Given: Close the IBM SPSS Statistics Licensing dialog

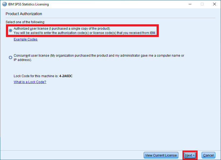Looking at the screenshot, I should click(x=214, y=4).
